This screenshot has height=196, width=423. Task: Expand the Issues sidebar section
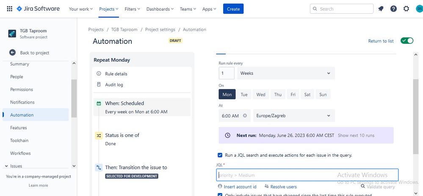[x=6, y=166]
